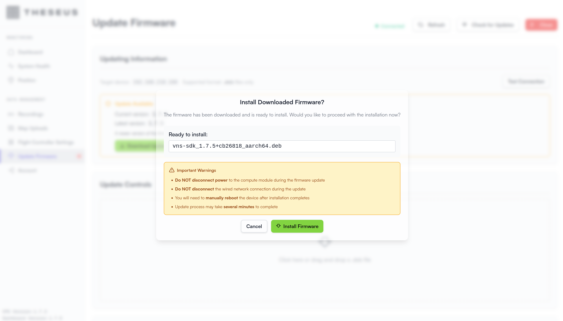The width and height of the screenshot is (563, 321).
Task: Click the Test Connection button
Action: pos(526,82)
